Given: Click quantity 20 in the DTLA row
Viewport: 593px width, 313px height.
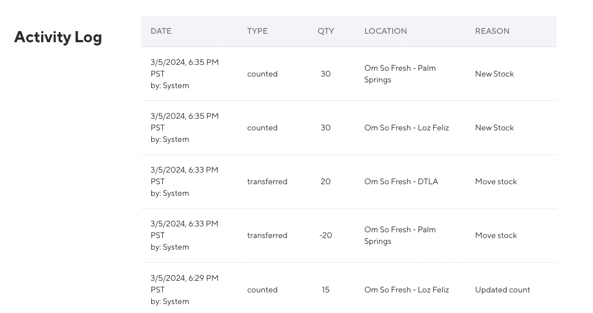Looking at the screenshot, I should (x=326, y=182).
